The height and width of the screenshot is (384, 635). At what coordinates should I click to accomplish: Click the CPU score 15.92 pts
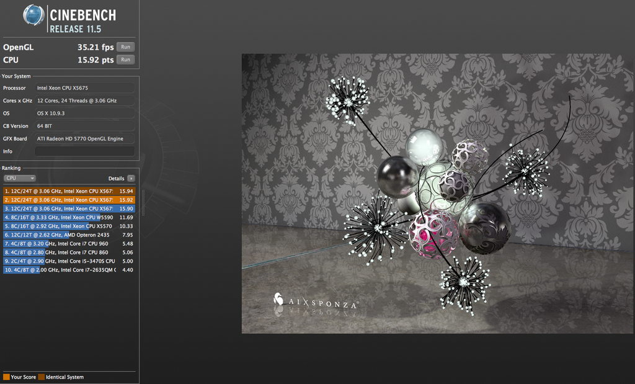95,60
